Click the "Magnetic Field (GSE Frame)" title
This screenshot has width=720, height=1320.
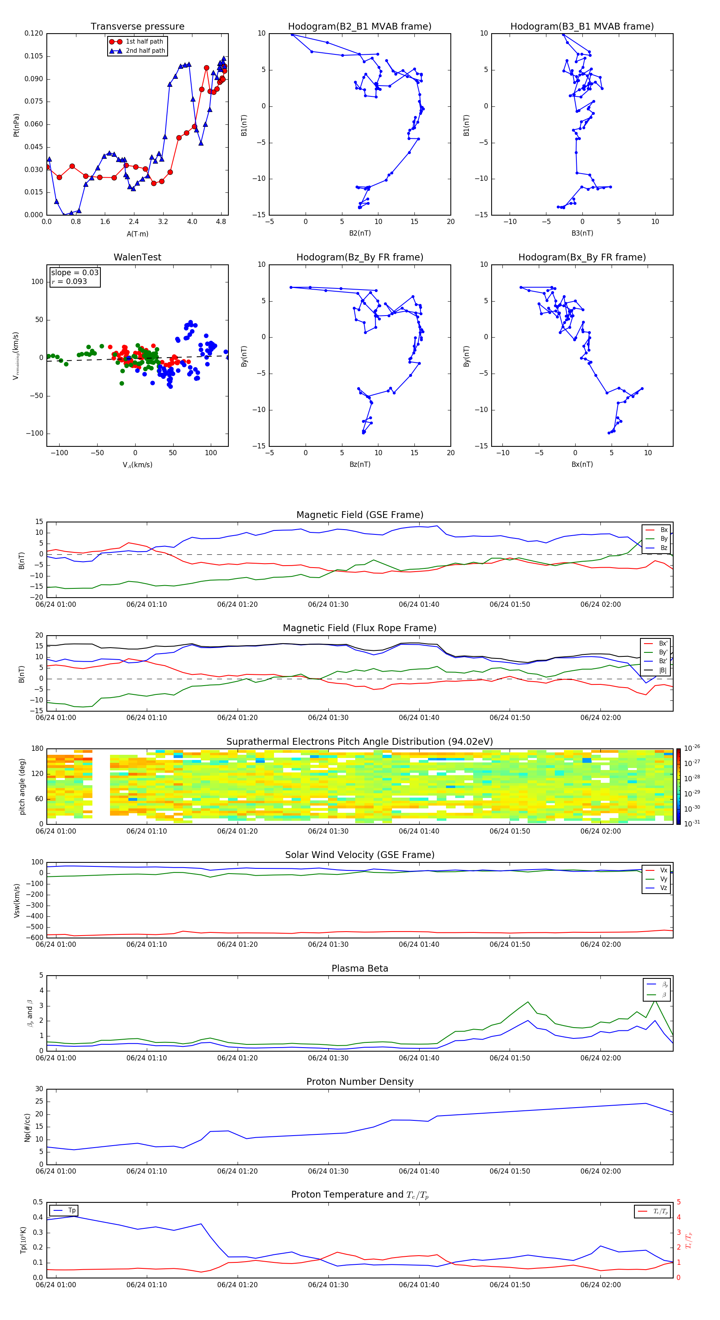[360, 515]
